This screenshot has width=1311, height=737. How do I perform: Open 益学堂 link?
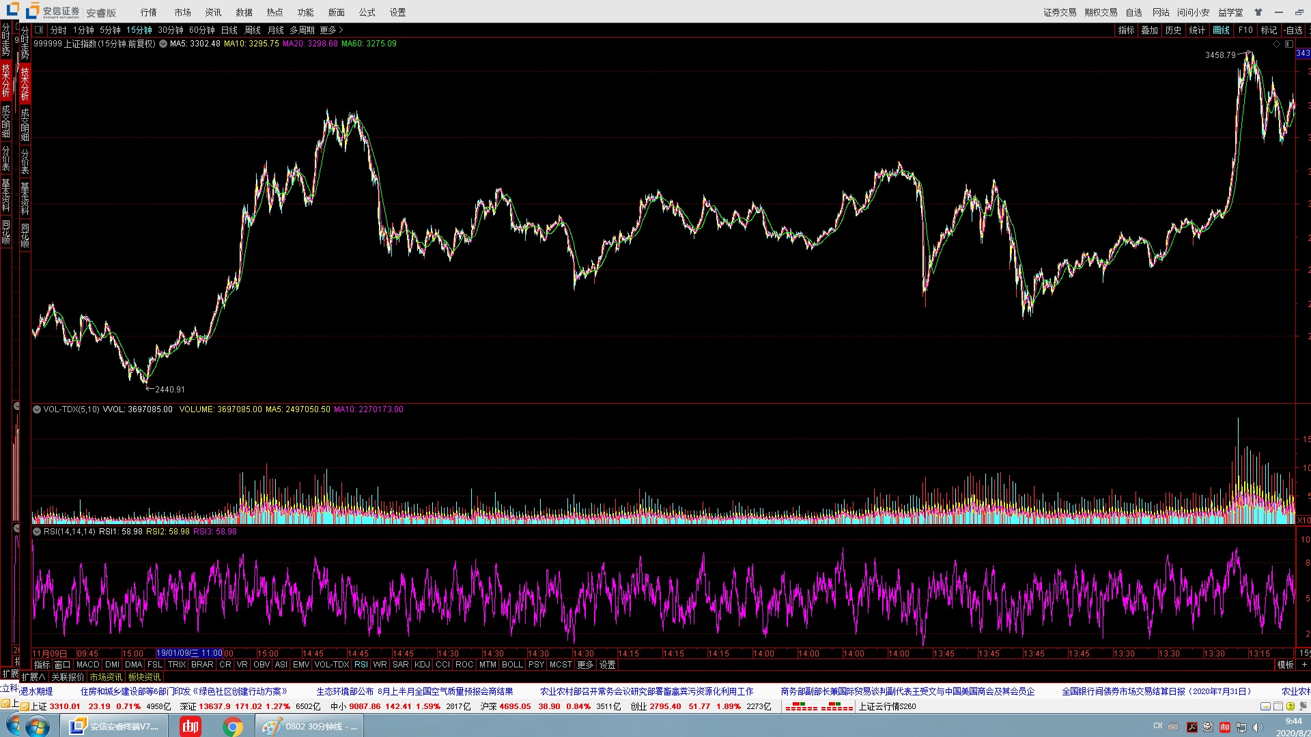tap(1230, 12)
